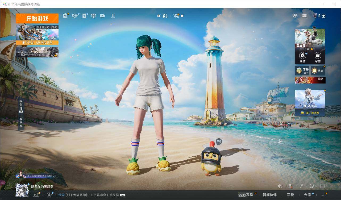Toggle the microphone icon
This screenshot has height=200, width=341.
coord(290,186)
